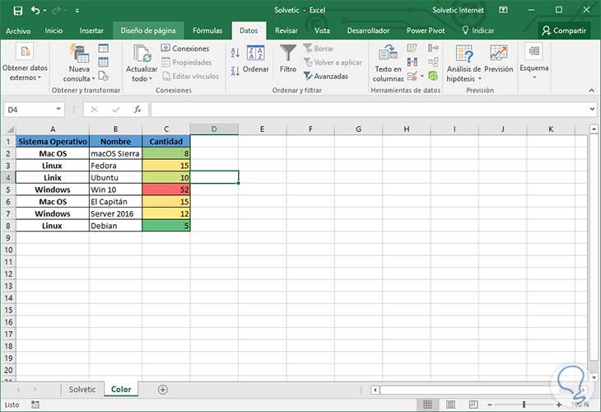Open the green data model icon

433,76
